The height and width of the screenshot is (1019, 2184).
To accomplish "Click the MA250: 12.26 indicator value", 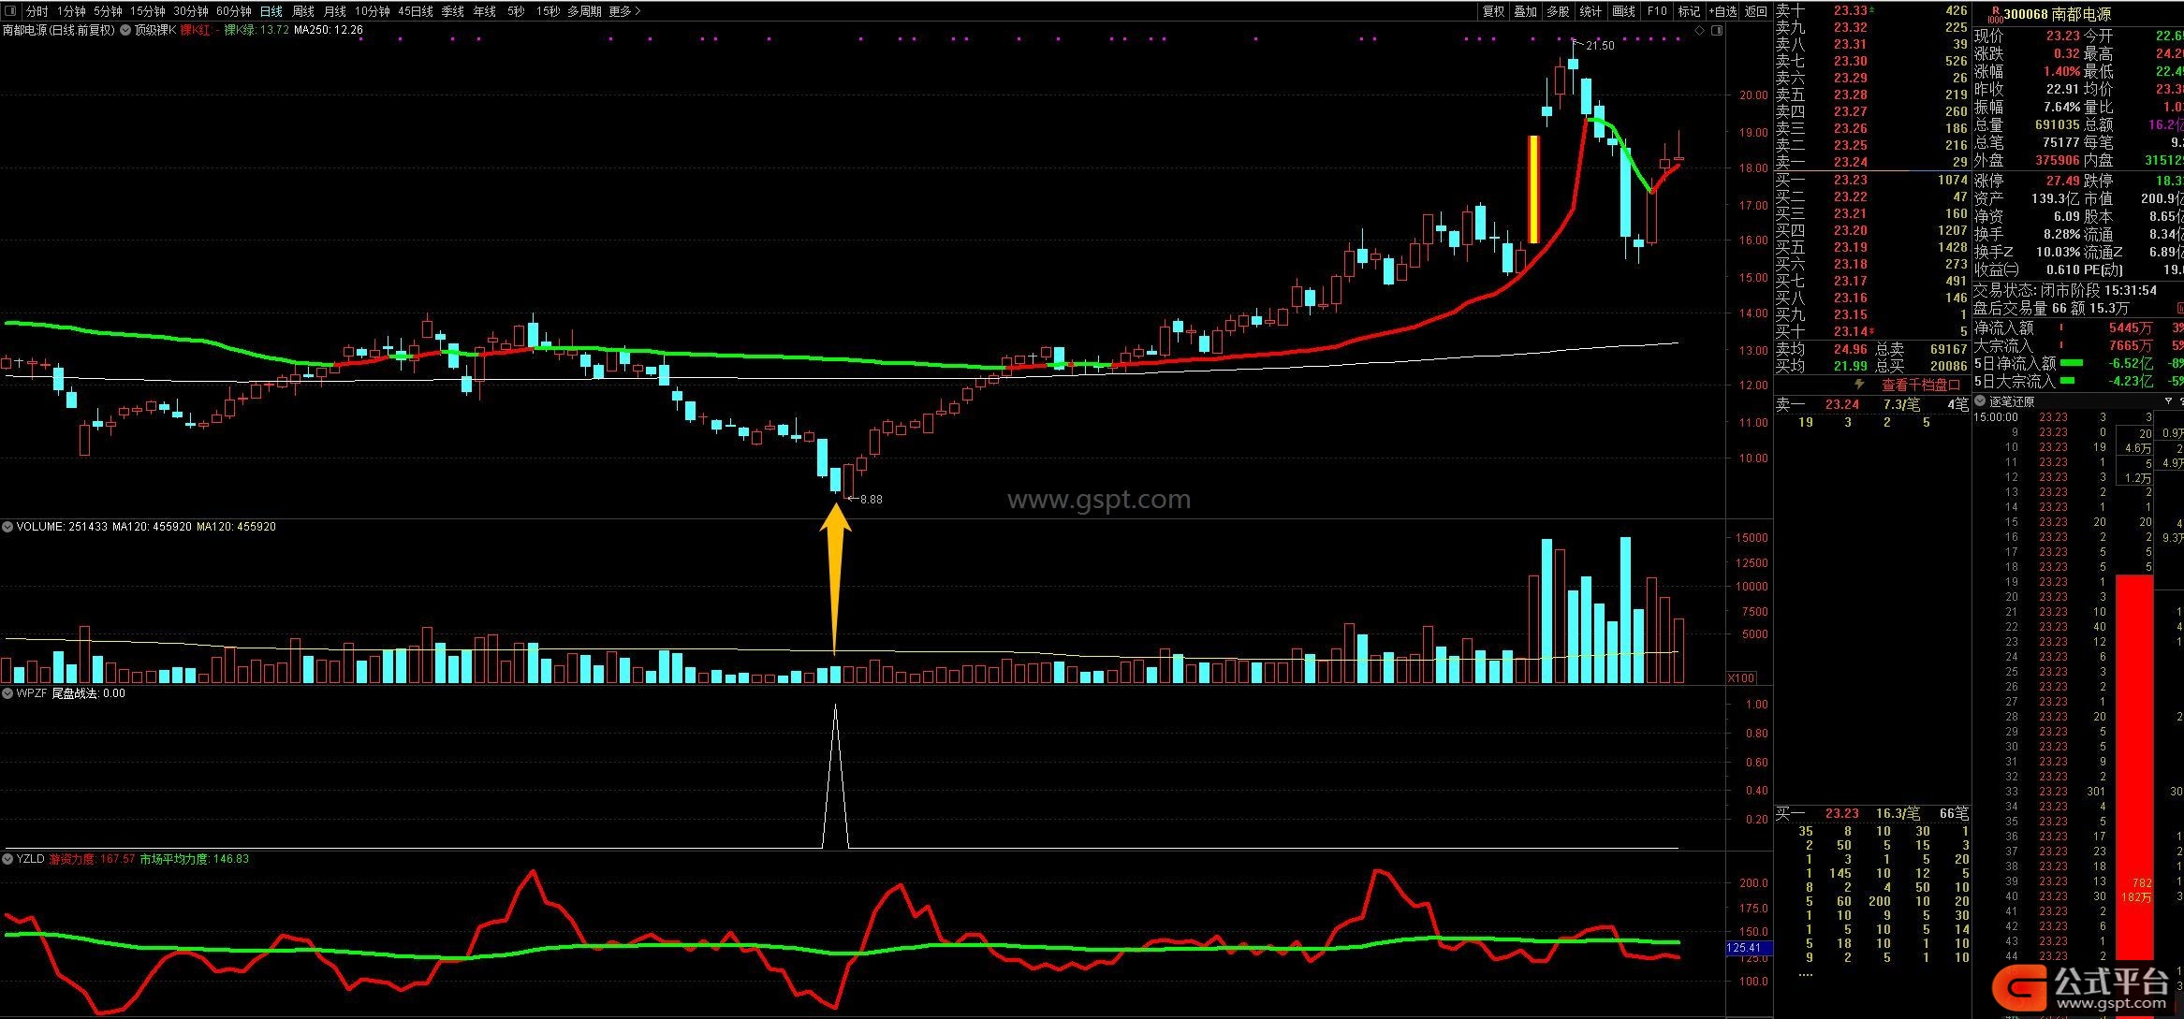I will point(328,30).
